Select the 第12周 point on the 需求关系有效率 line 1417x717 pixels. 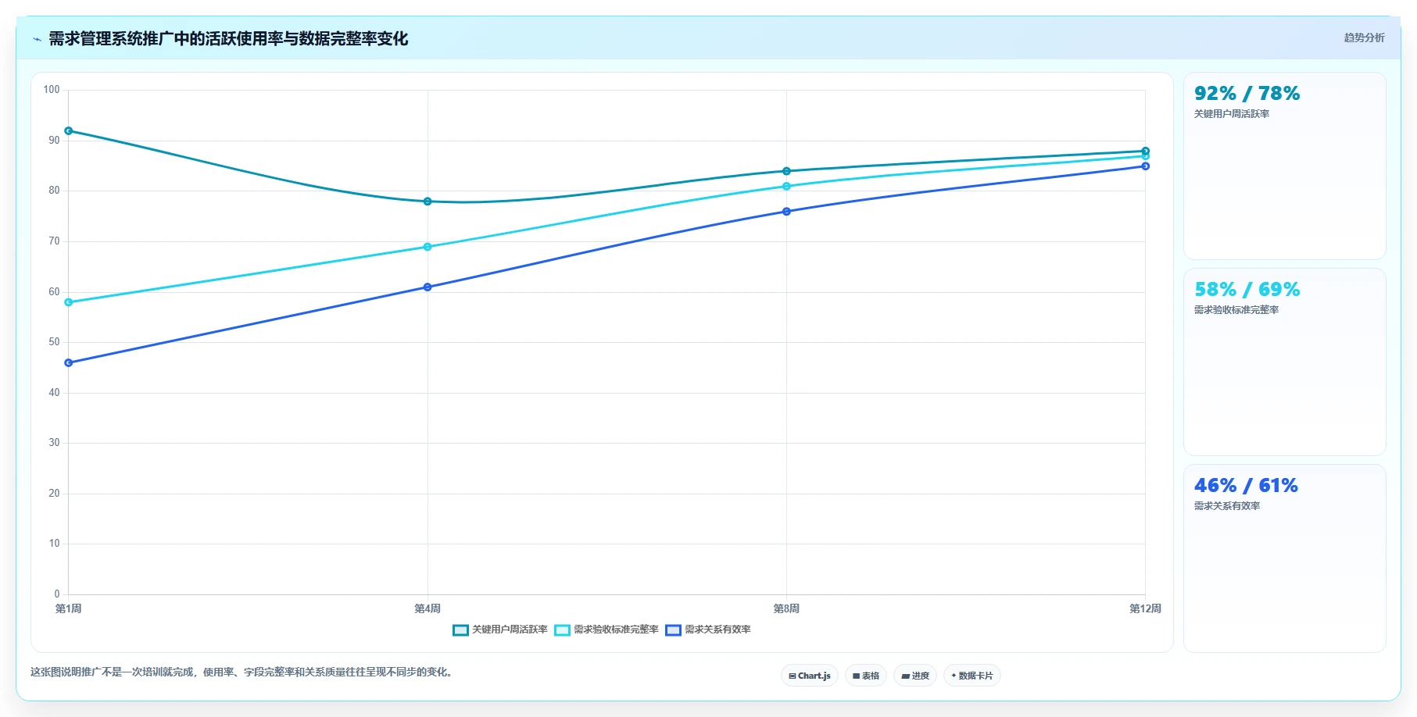coord(1145,166)
